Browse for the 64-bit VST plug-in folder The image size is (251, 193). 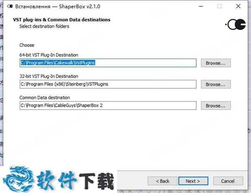215,63
